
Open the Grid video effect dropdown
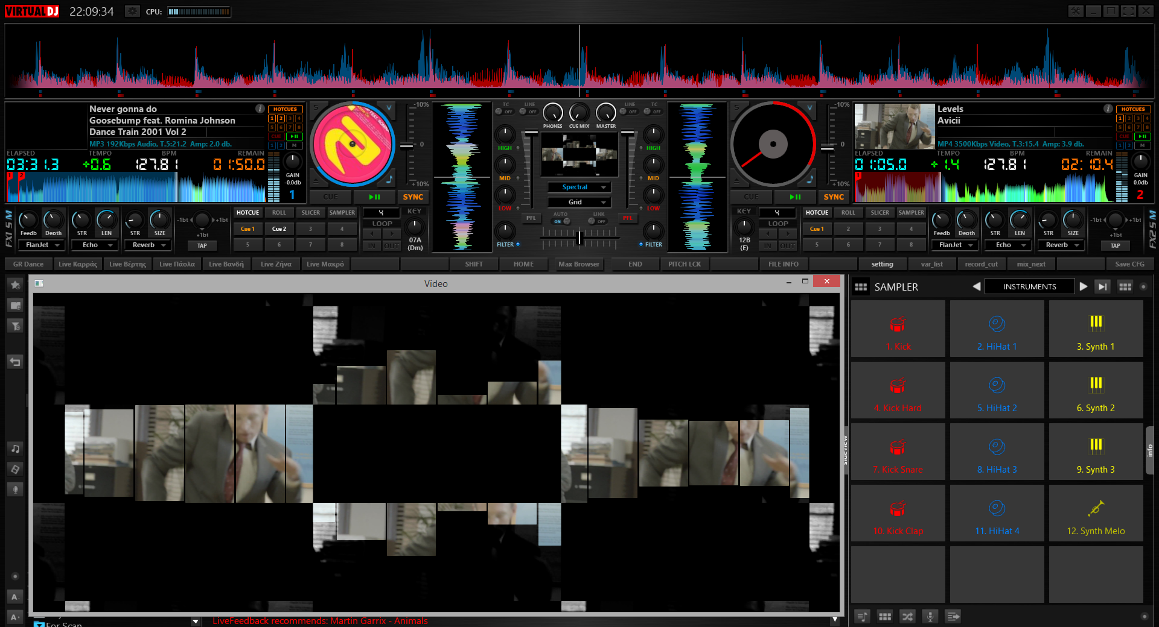click(x=579, y=202)
